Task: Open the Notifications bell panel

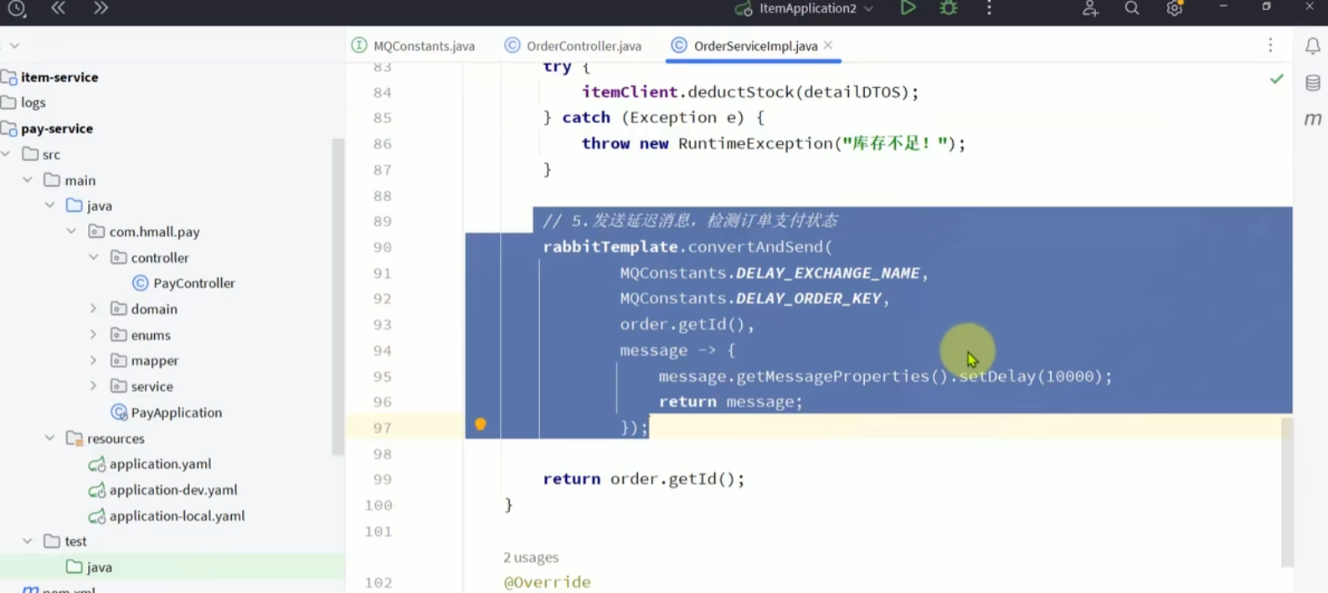Action: [1313, 46]
